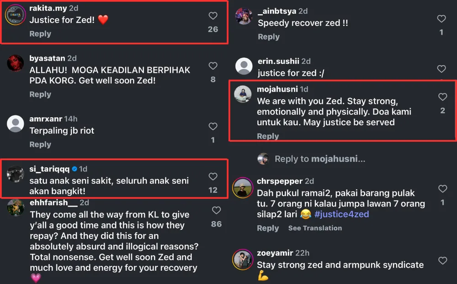Screen dimensions: 457x284
Task: Reply to chrspepper's comment
Action: pos(268,228)
